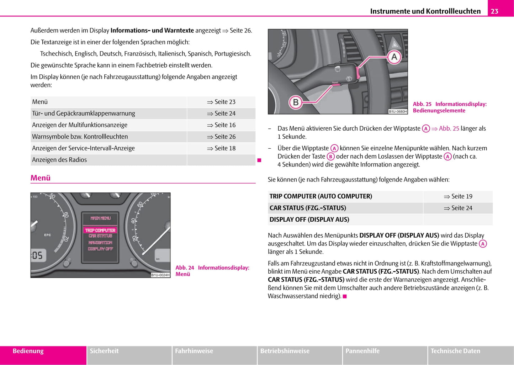
Task: Open the Bedienung section tab
Action: pos(28,351)
